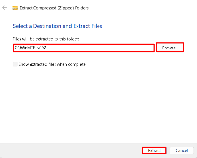Dismiss the wizard using the Cancel button
The height and width of the screenshot is (158, 197).
[x=182, y=150]
